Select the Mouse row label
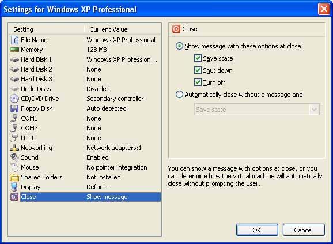The image size is (333, 244). (30, 167)
